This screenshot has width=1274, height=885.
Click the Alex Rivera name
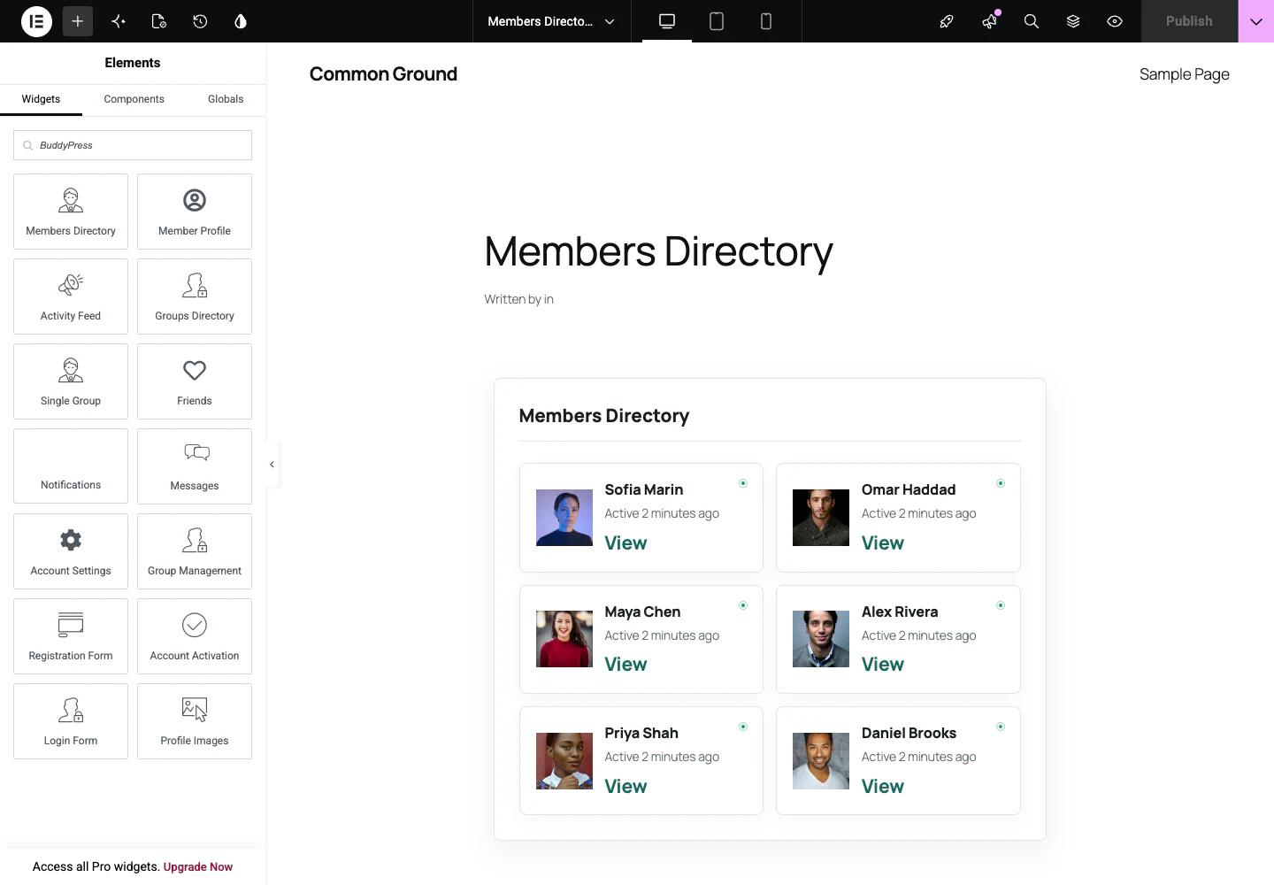900,612
